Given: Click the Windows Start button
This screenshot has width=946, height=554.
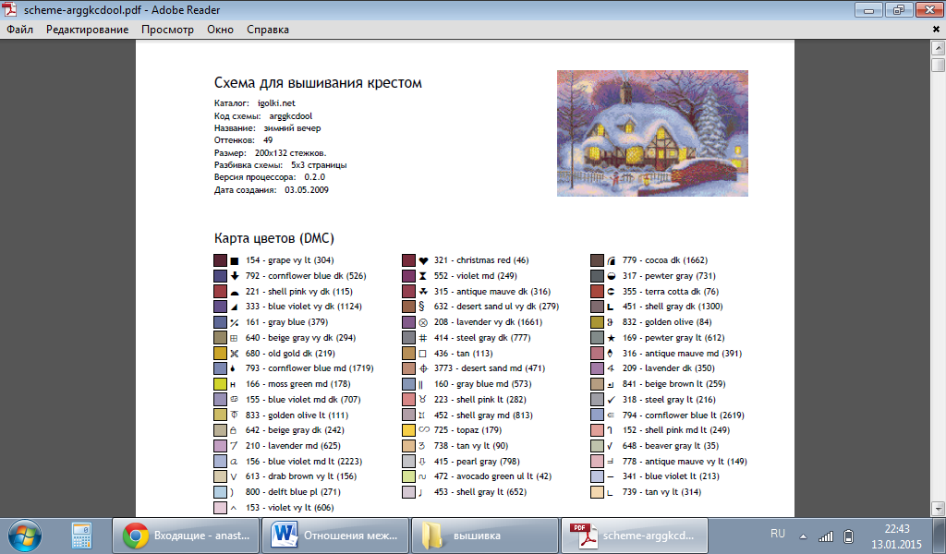Looking at the screenshot, I should point(24,535).
